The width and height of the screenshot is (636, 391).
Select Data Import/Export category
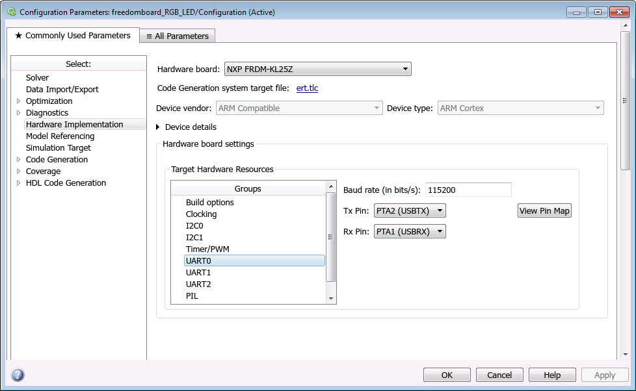(62, 90)
